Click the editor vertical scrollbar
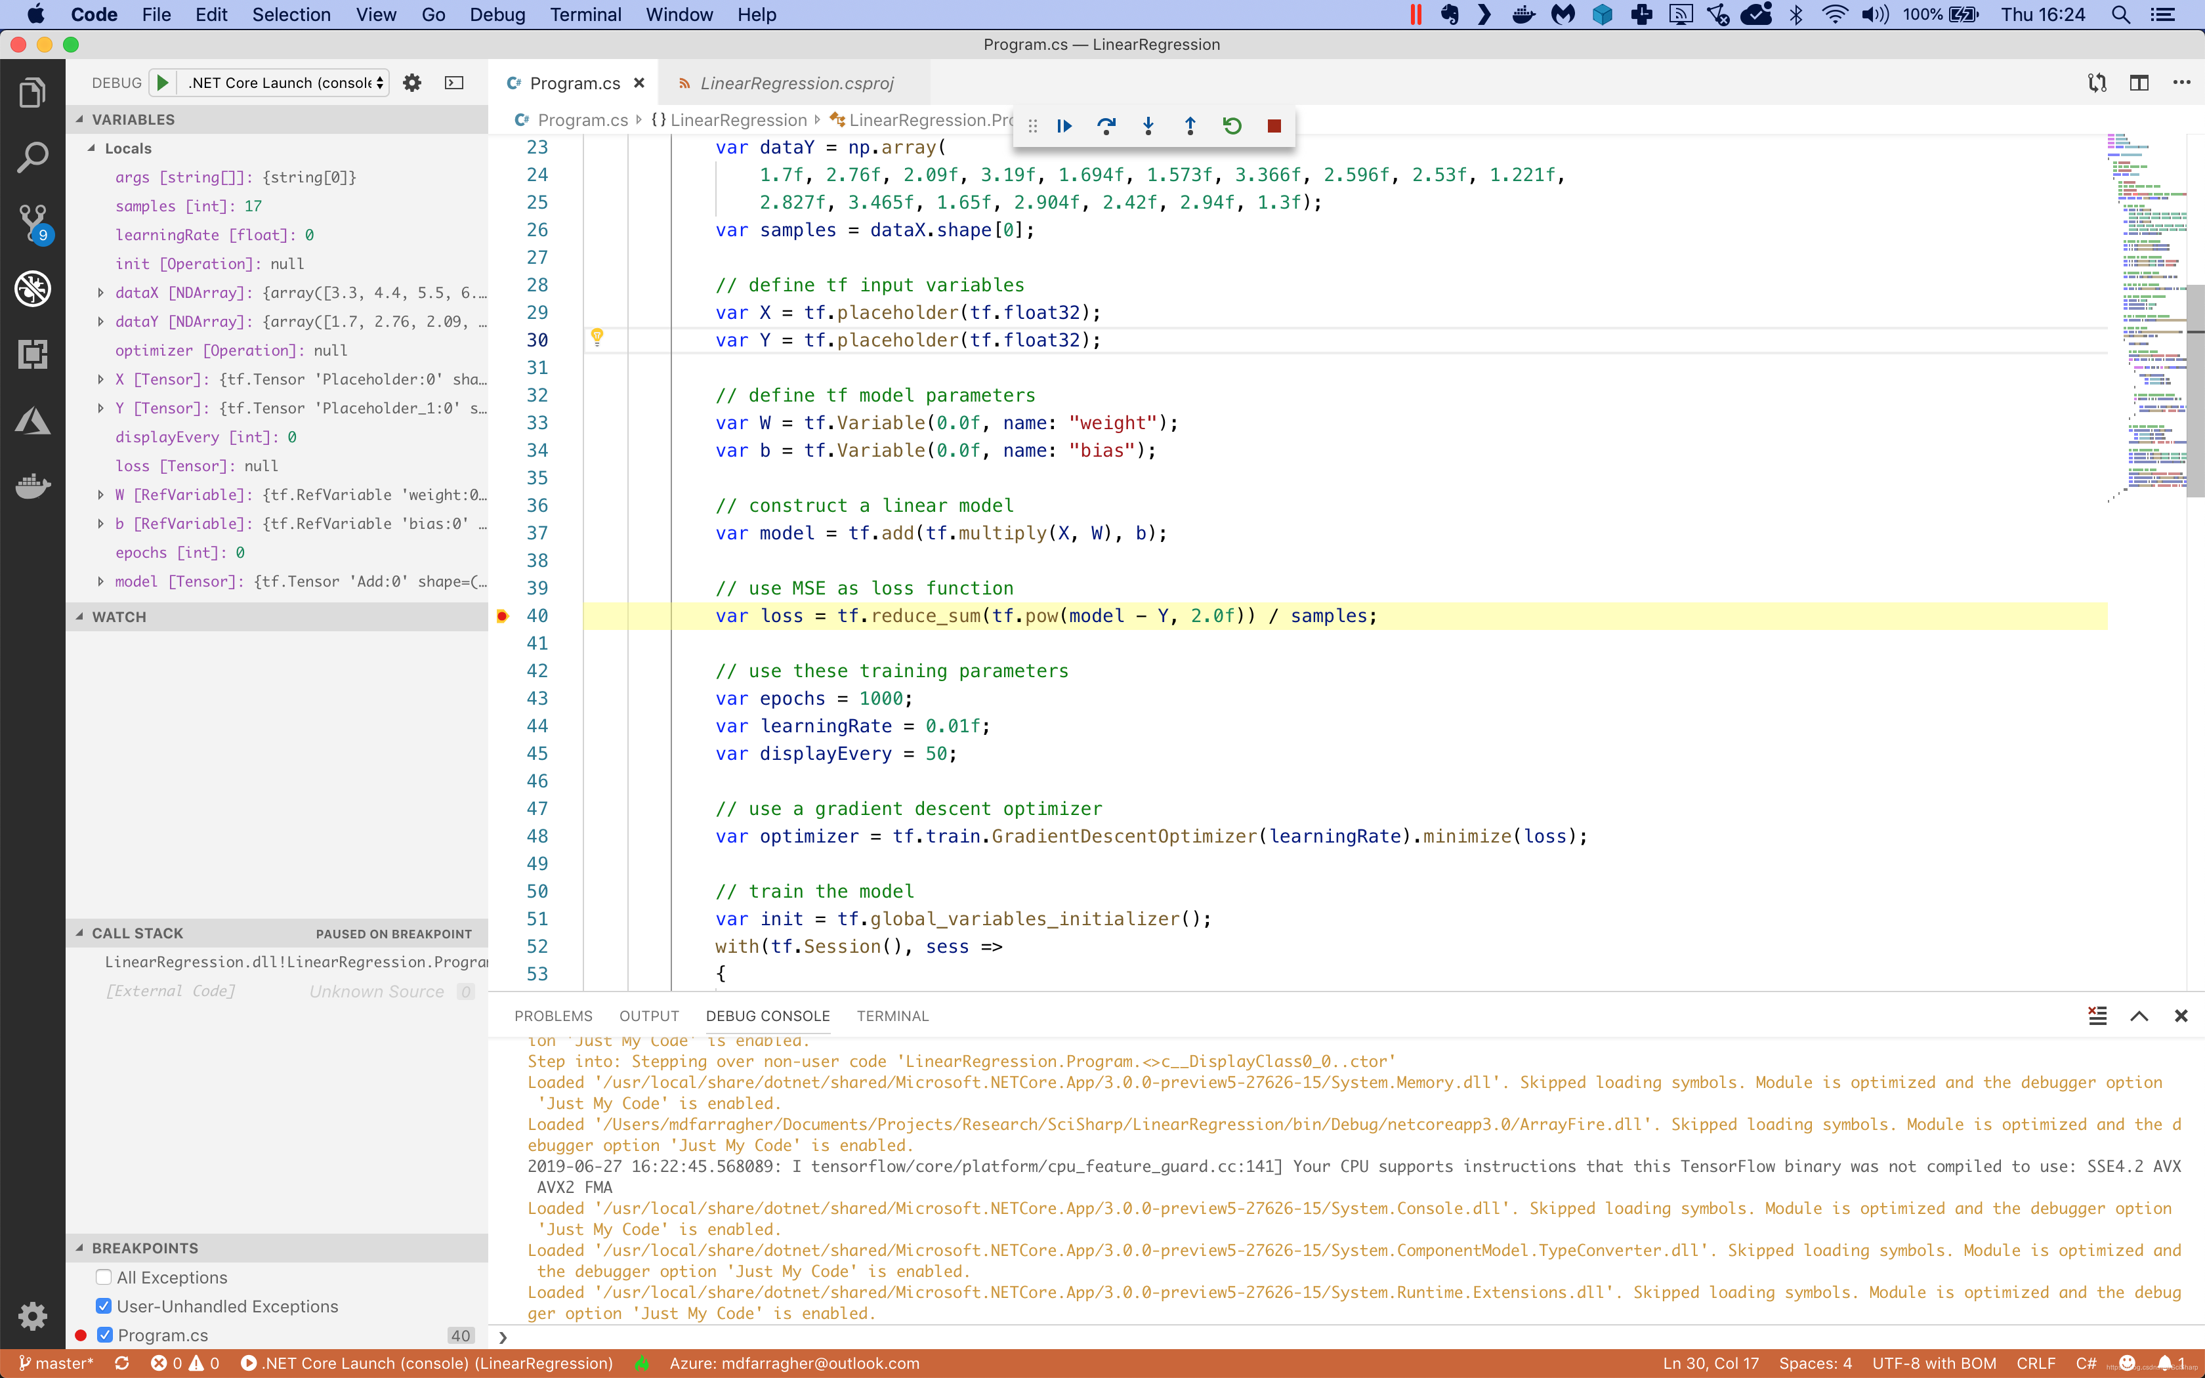 click(x=2195, y=392)
